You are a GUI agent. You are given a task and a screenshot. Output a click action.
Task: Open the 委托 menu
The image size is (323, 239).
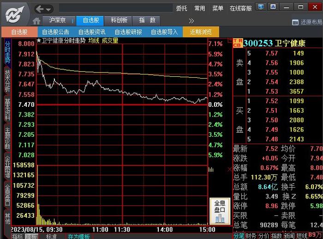point(181,8)
